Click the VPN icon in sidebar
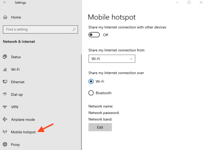 tap(5, 107)
